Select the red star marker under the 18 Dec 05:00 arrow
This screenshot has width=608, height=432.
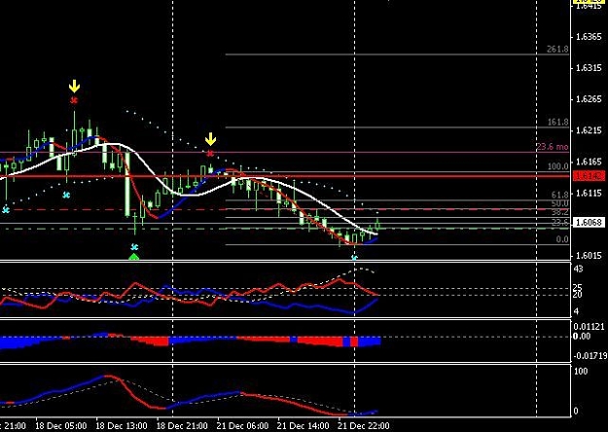click(74, 101)
